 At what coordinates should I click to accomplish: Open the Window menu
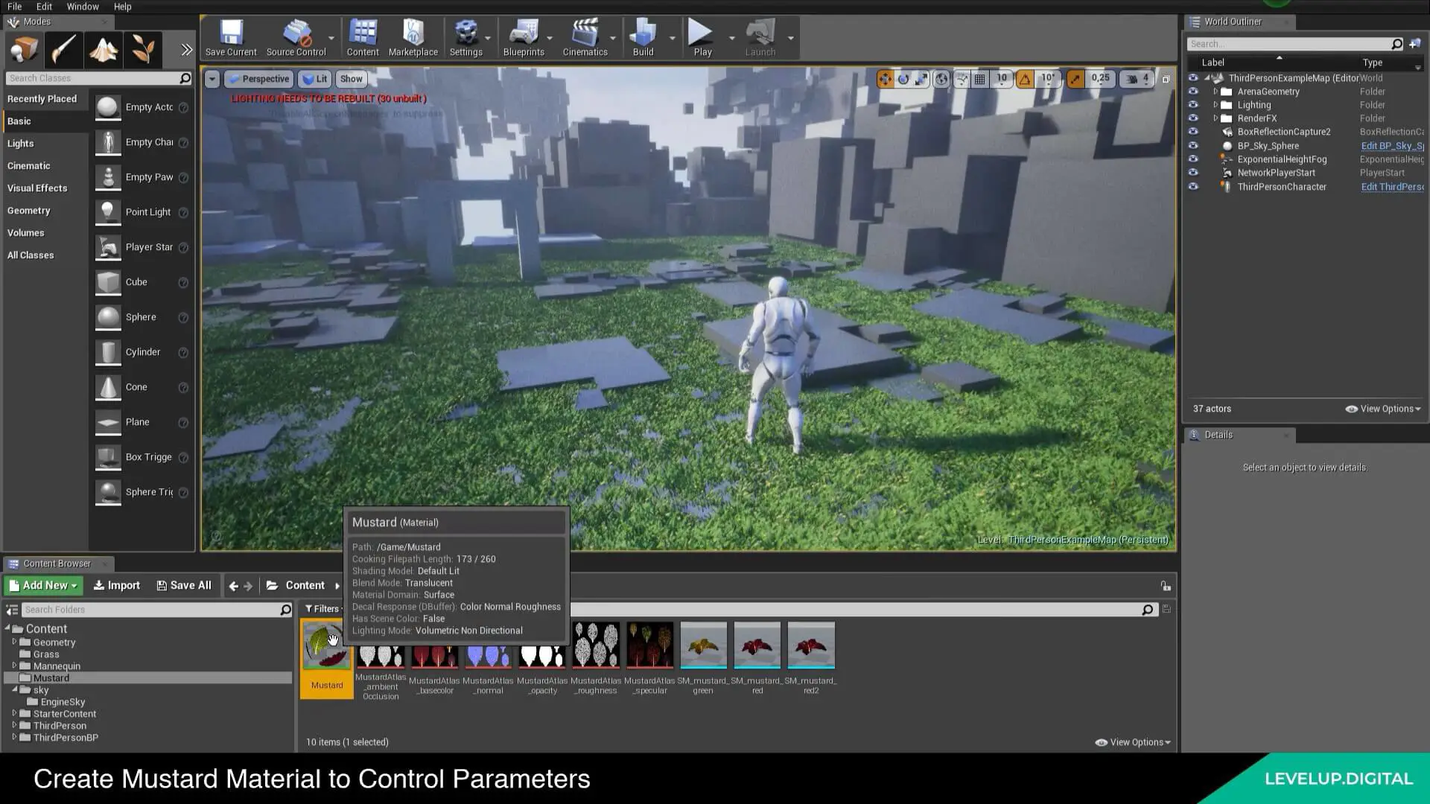83,7
